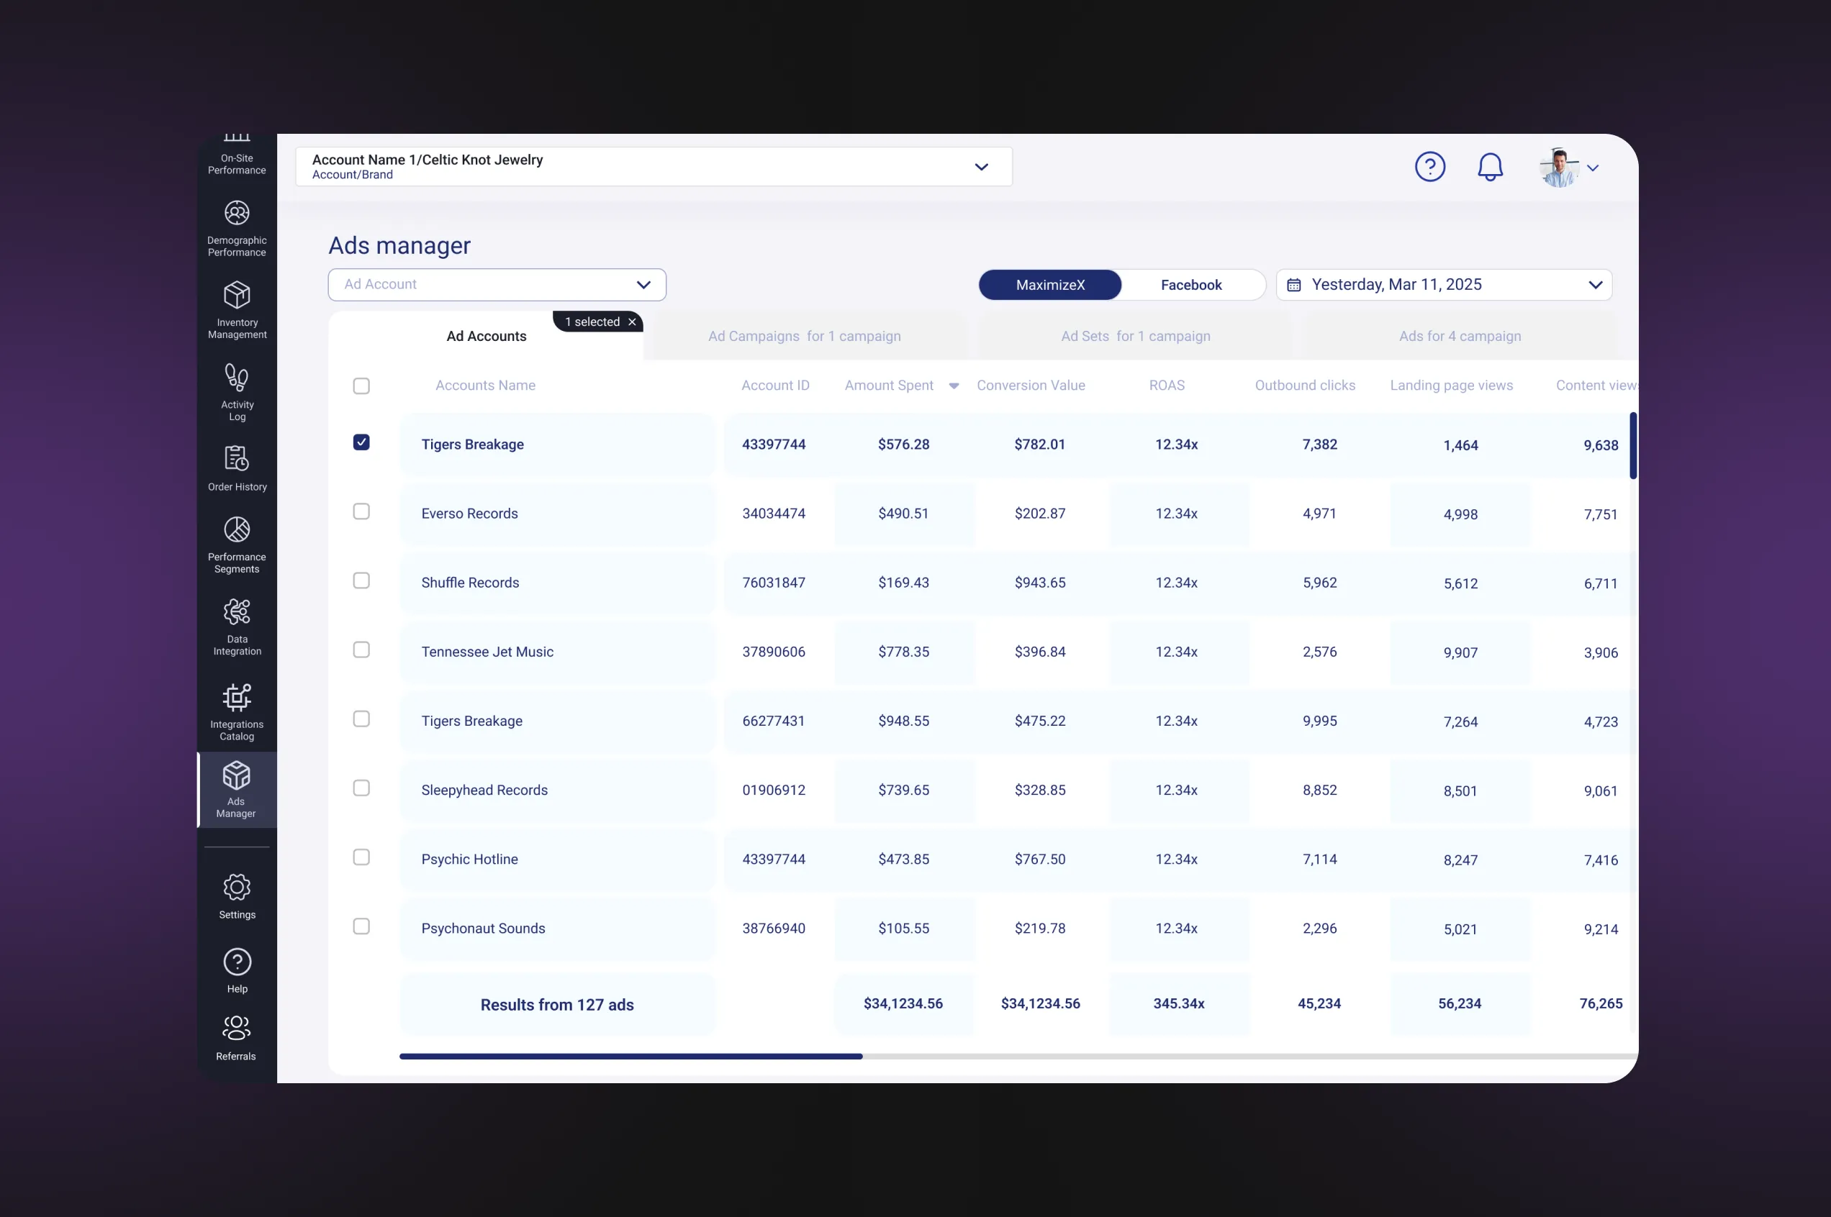Clear the 1 selected badge with X
The height and width of the screenshot is (1217, 1831).
pyautogui.click(x=632, y=322)
